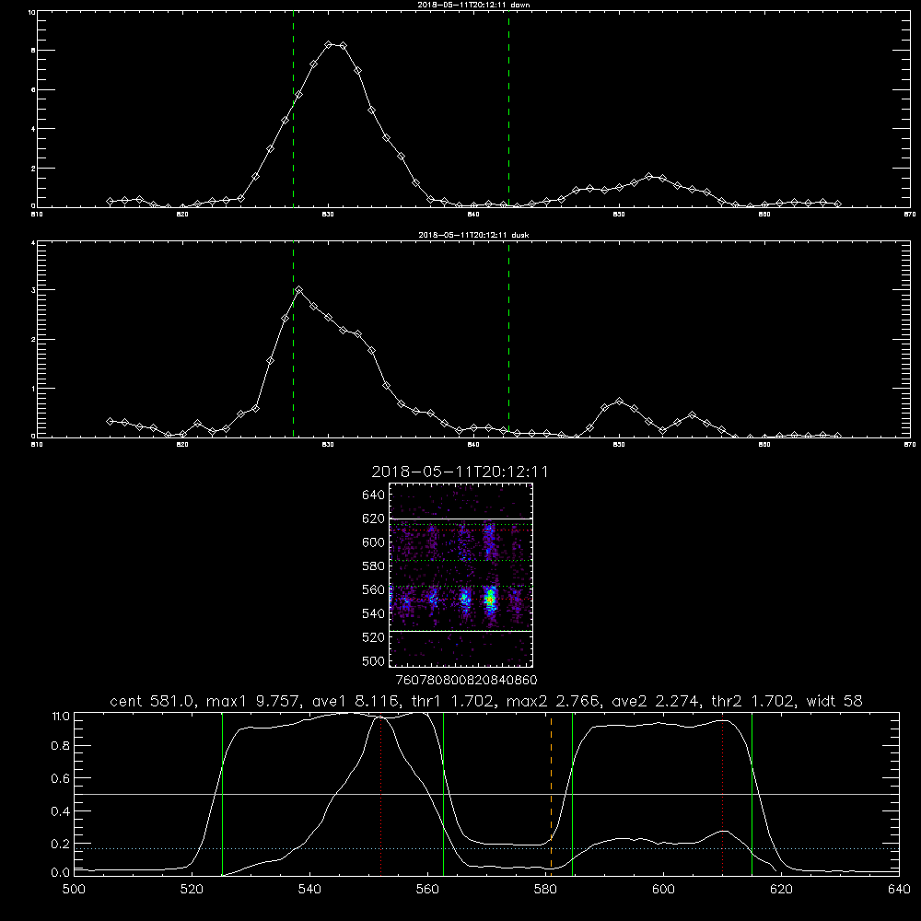
Task: Click the x-axis label 560 of the bottom plot
Action: (427, 890)
